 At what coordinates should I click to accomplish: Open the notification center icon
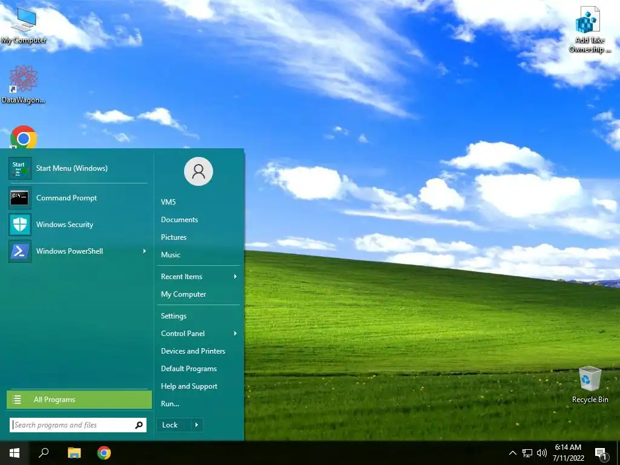(601, 453)
